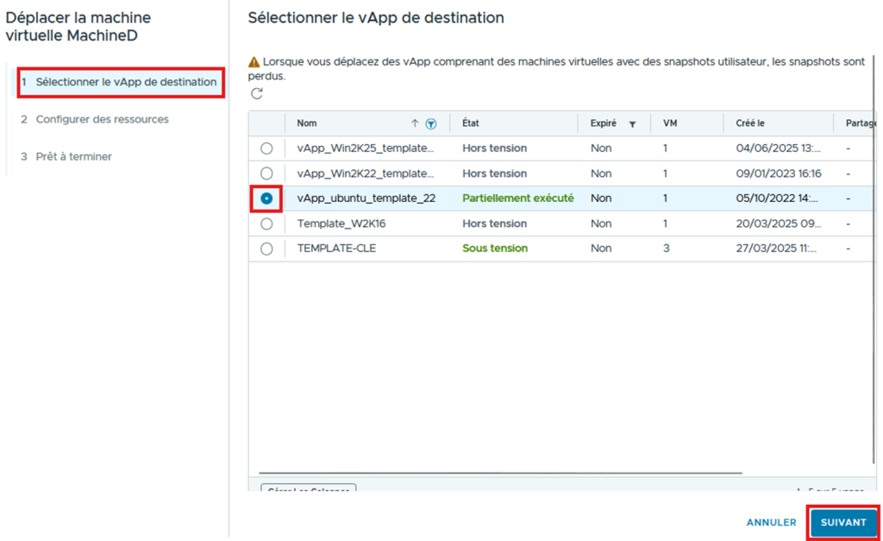883x541 pixels.
Task: Click the filter icon in the Expiré column
Action: tap(632, 124)
